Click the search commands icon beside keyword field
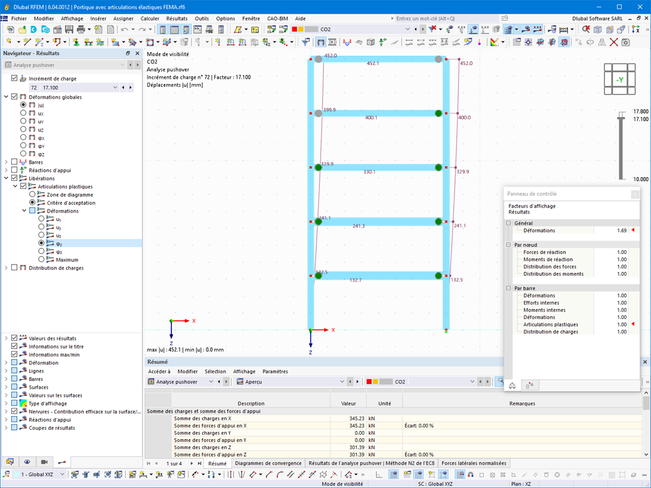This screenshot has height=488, width=651. (x=505, y=18)
